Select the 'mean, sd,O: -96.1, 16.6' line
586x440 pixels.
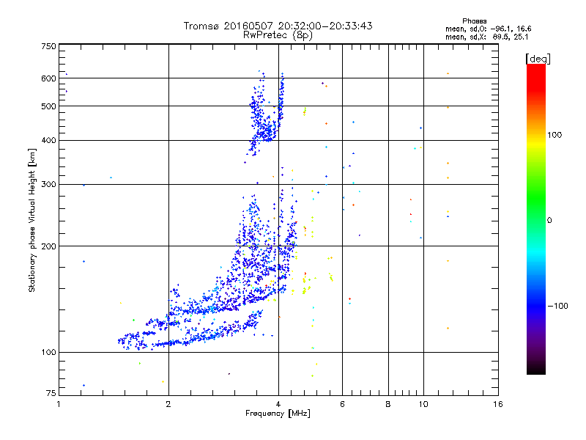(x=488, y=29)
